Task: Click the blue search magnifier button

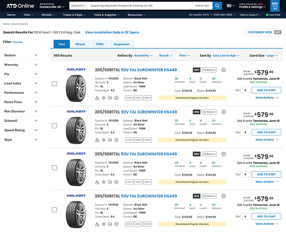Action: coord(217,5)
